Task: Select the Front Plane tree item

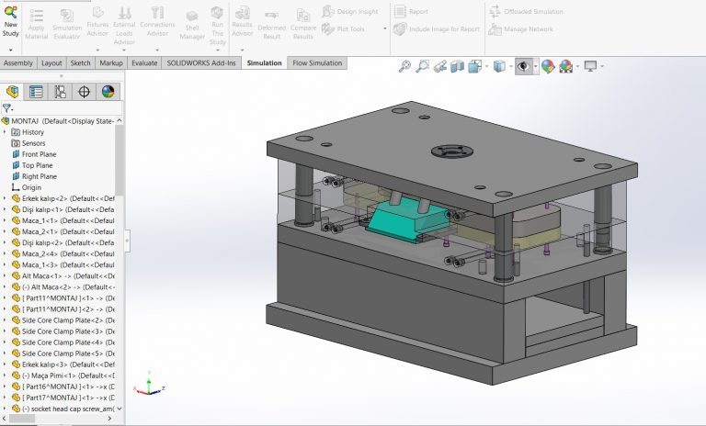Action: [x=39, y=154]
